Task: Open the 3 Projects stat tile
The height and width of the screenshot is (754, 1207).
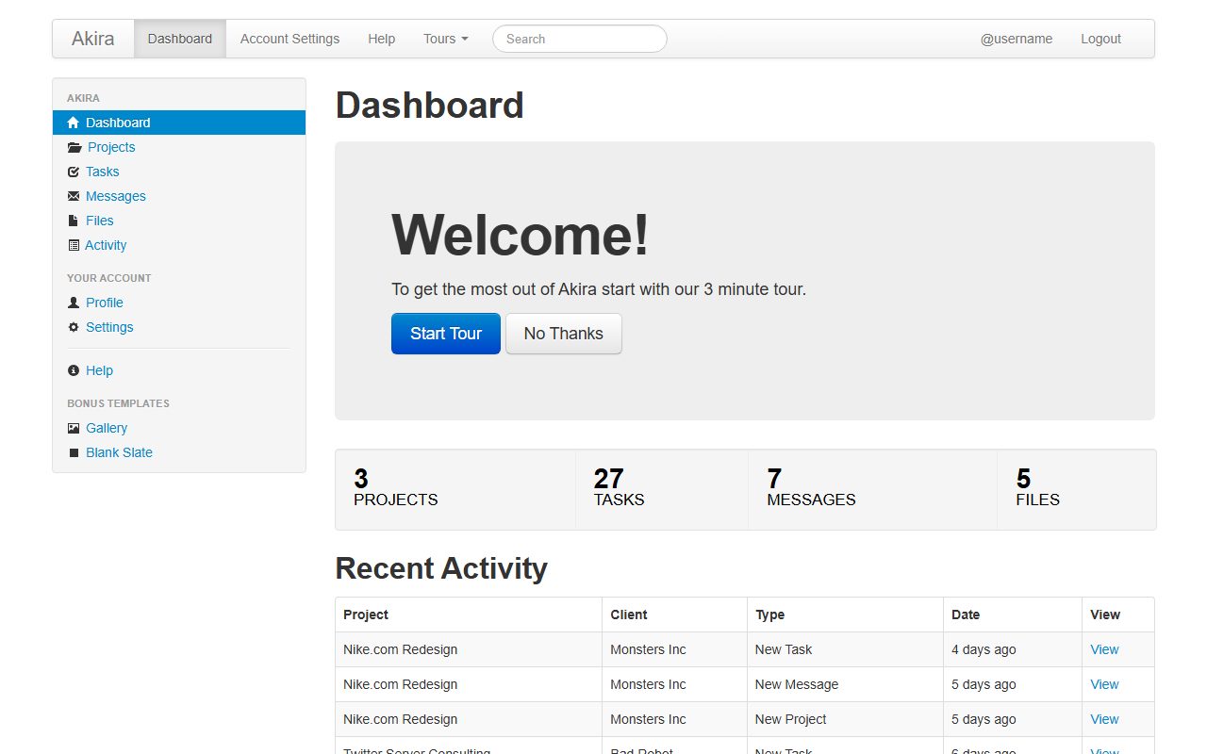Action: (455, 489)
